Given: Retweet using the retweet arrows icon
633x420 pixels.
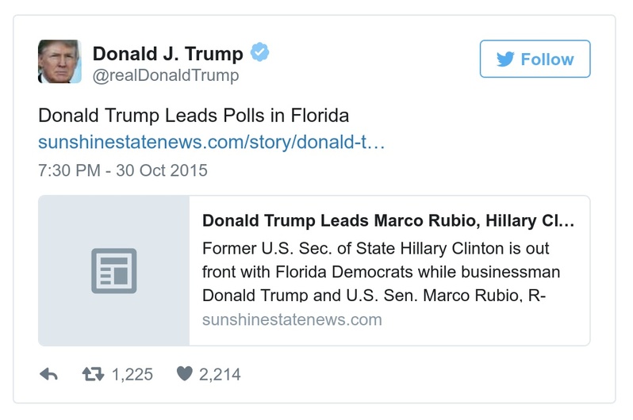Looking at the screenshot, I should coord(94,374).
